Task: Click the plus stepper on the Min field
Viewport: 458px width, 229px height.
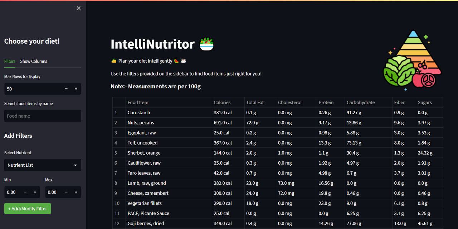Action: [35, 192]
